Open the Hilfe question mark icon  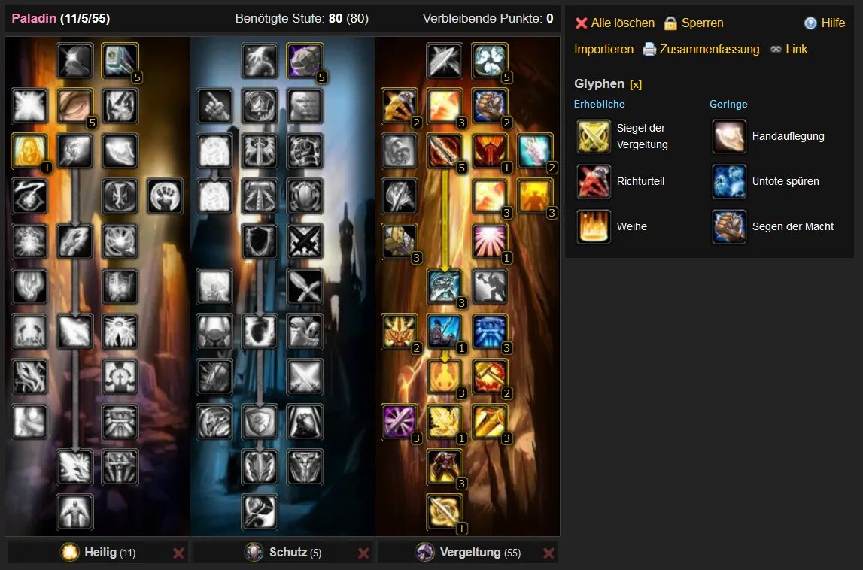(810, 23)
